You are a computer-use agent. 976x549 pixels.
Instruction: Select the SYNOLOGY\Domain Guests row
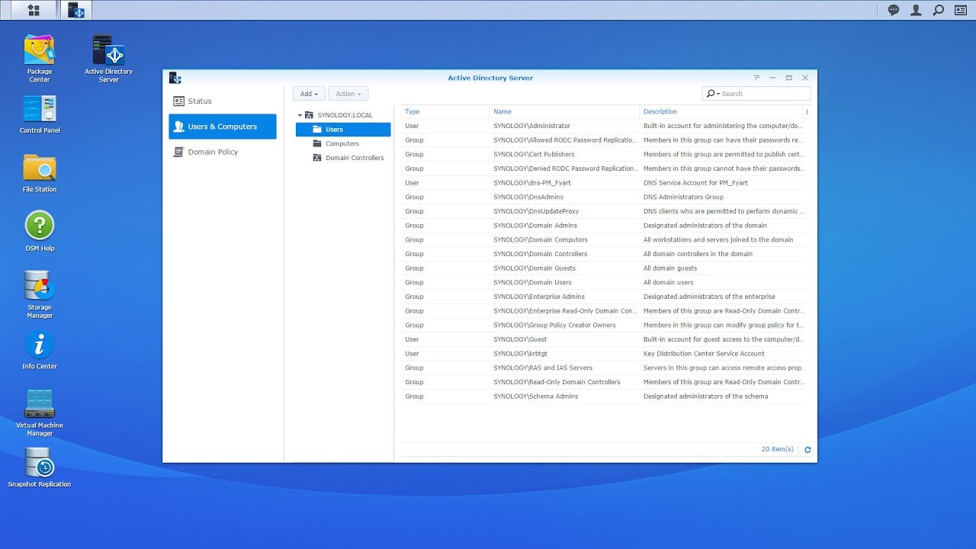pos(603,268)
